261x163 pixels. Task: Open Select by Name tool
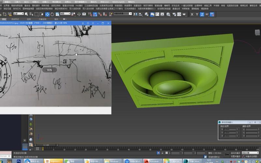(31, 14)
